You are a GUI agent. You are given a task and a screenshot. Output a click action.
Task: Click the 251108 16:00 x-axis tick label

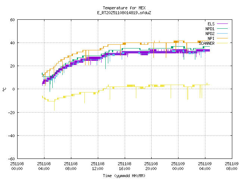pos(124,166)
